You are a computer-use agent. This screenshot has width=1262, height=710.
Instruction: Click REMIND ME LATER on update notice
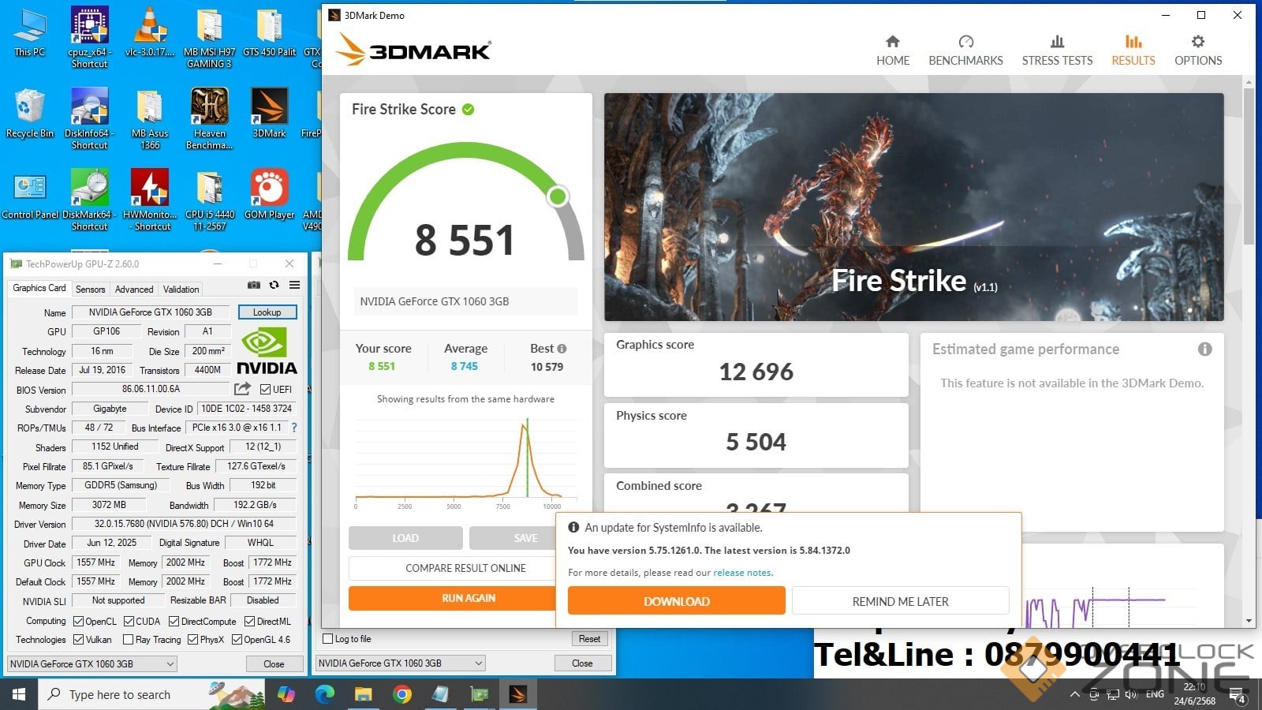point(901,601)
